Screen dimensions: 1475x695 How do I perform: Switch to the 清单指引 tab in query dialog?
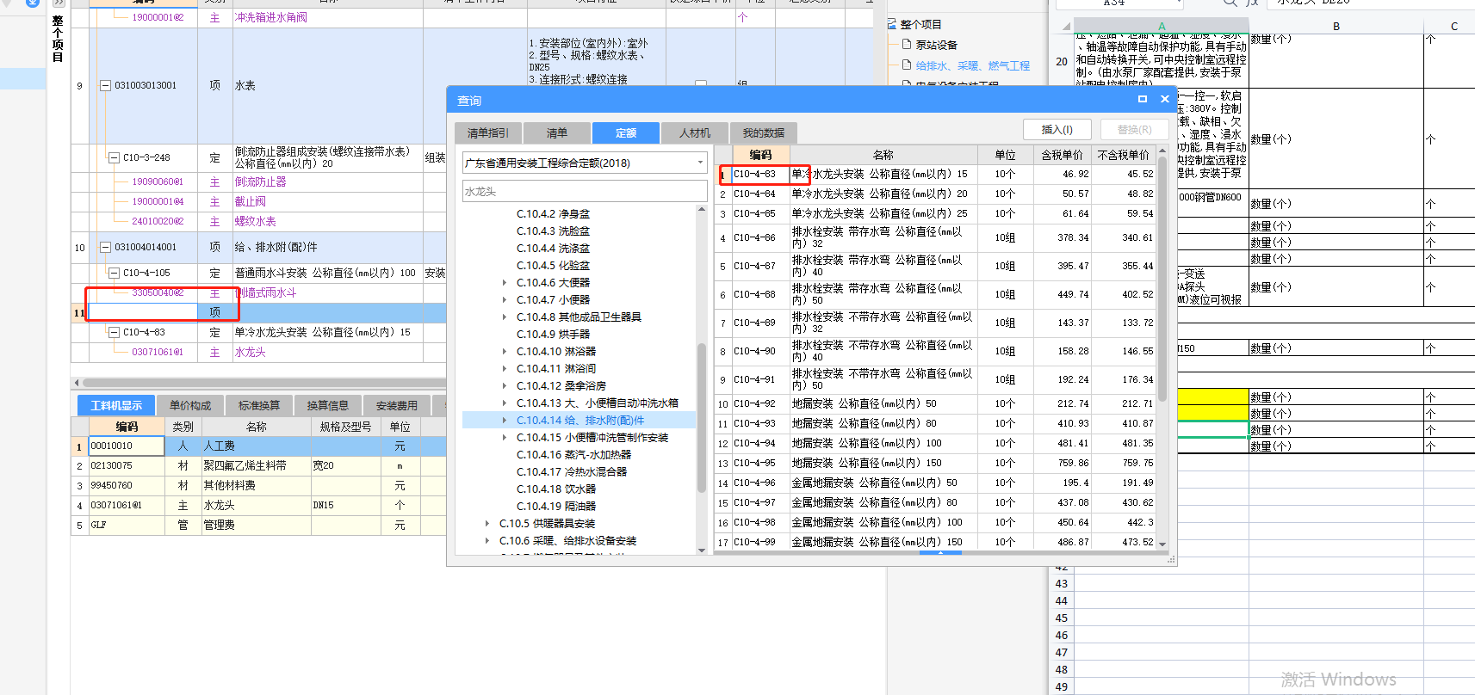pyautogui.click(x=488, y=132)
